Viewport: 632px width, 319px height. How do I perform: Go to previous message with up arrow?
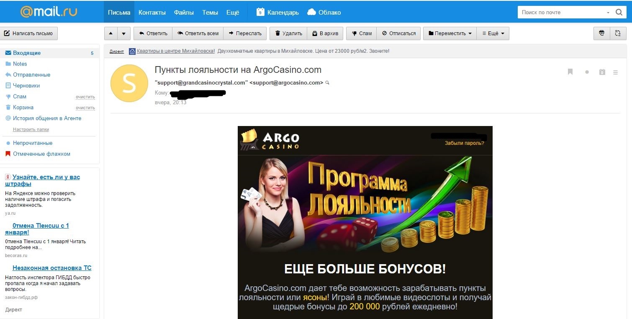coord(110,33)
